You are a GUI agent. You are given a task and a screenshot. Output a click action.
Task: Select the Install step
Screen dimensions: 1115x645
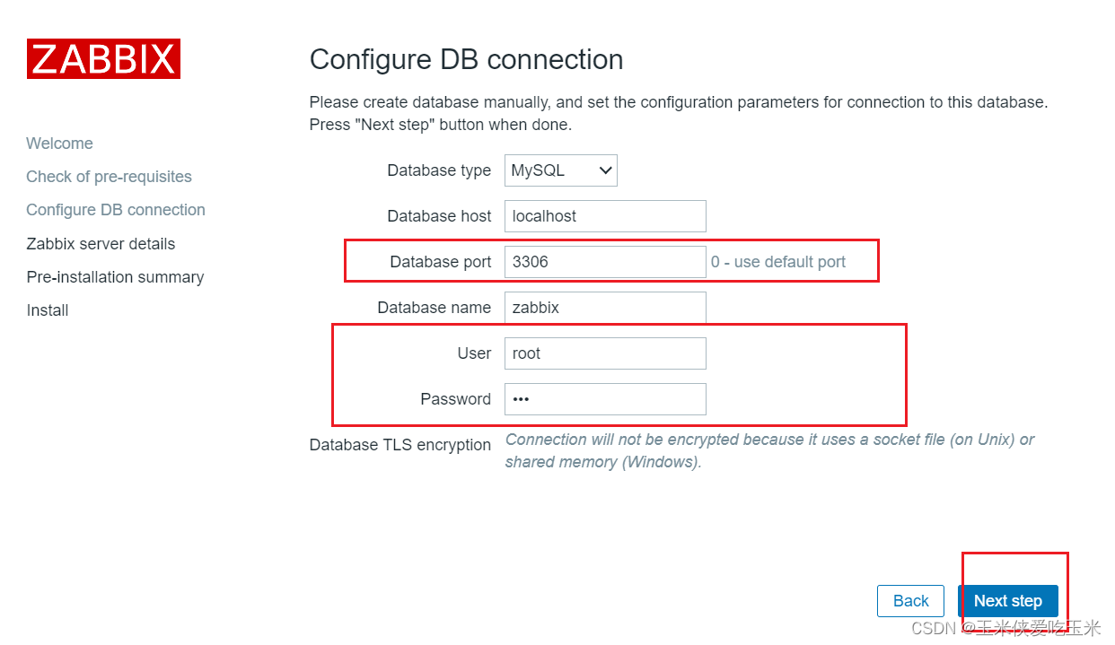pyautogui.click(x=47, y=309)
